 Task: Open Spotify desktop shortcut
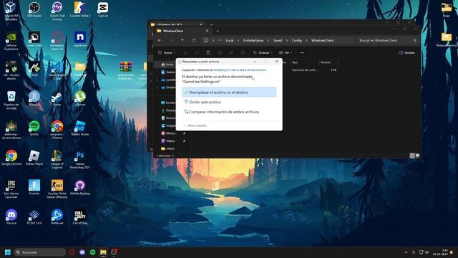coord(34,128)
